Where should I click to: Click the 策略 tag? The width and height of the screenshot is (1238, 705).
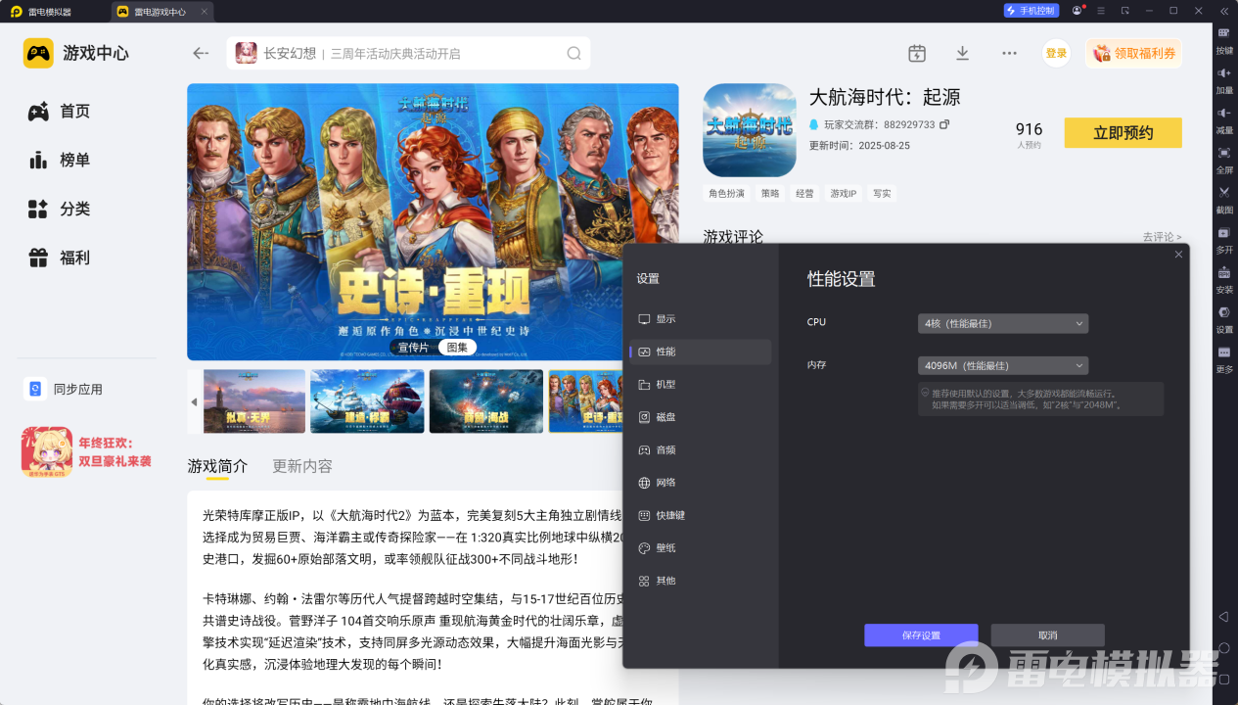pyautogui.click(x=770, y=194)
